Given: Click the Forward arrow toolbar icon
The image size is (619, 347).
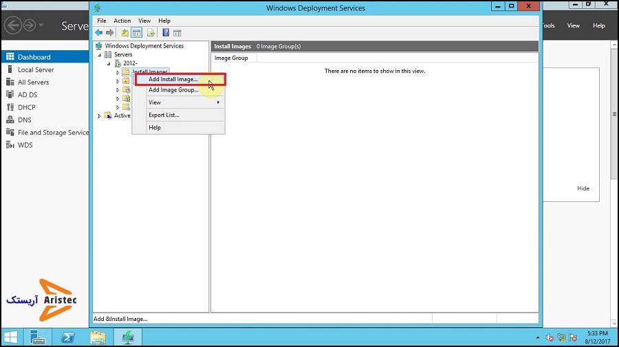Looking at the screenshot, I should (x=109, y=32).
